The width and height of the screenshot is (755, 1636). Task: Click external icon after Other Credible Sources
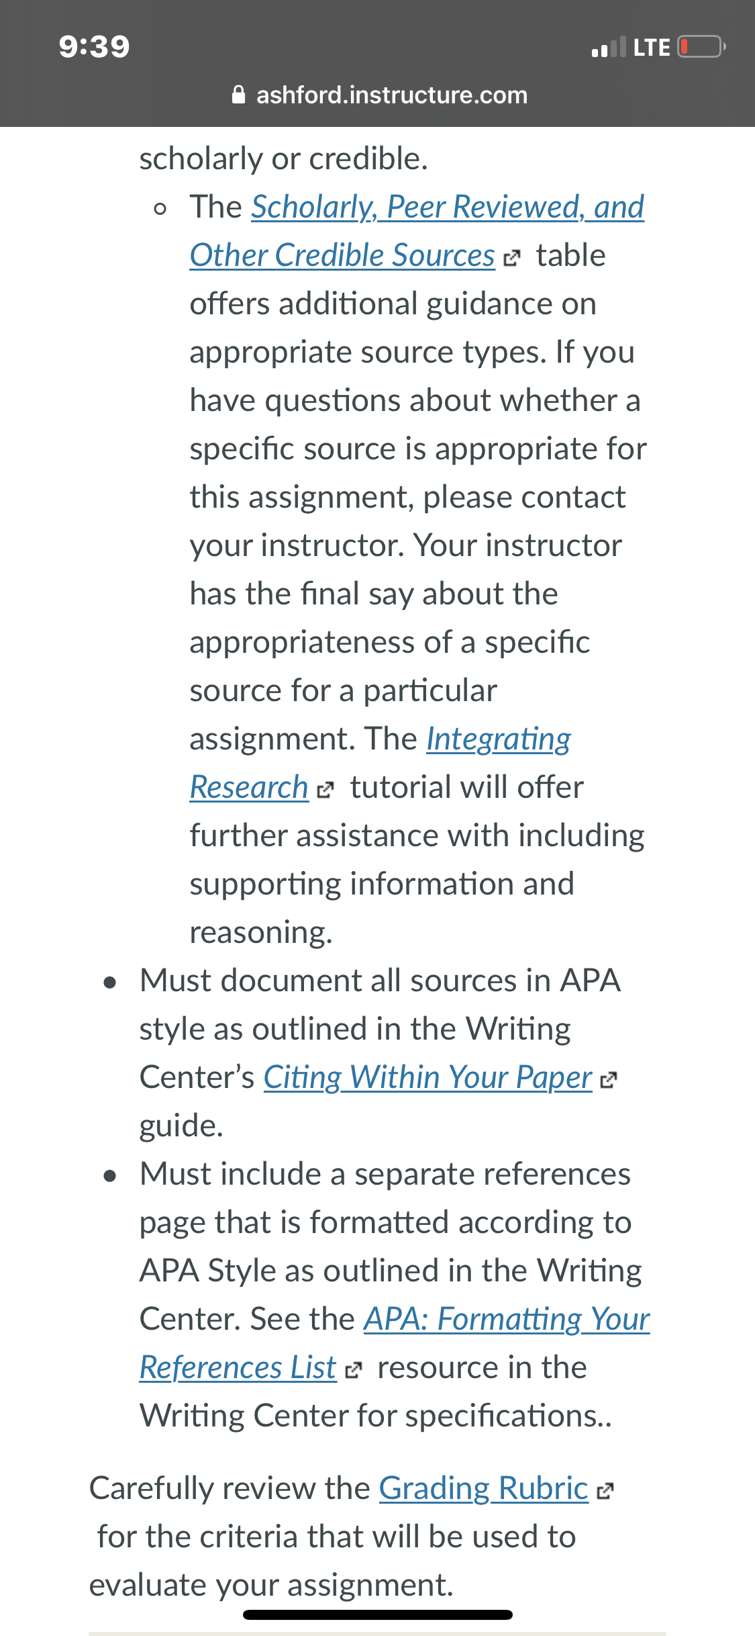tap(511, 258)
